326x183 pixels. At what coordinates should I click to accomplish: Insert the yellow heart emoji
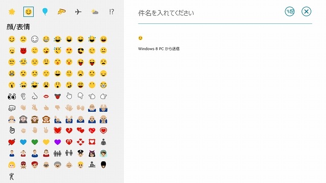tap(46, 142)
